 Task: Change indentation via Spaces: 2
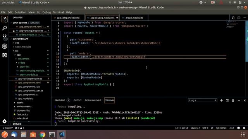coord(195,128)
